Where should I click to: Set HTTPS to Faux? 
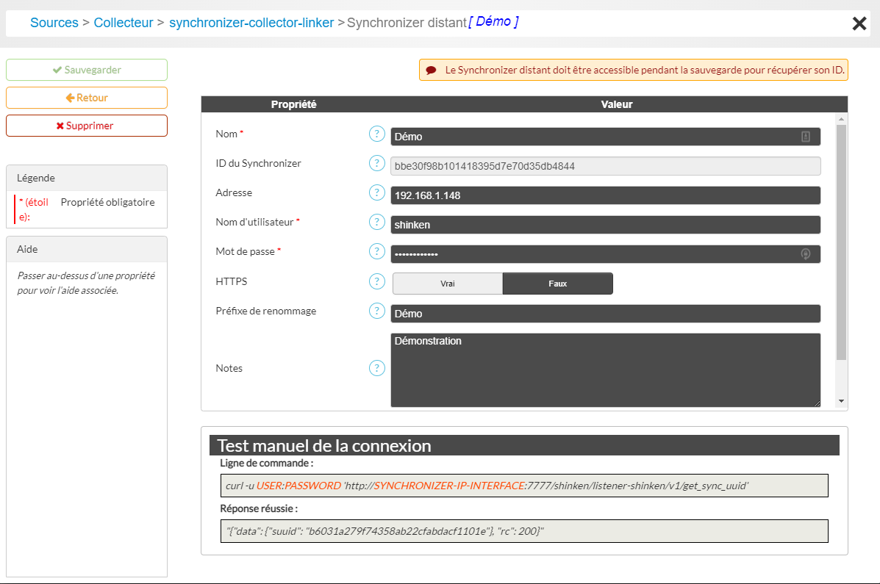[x=557, y=284]
